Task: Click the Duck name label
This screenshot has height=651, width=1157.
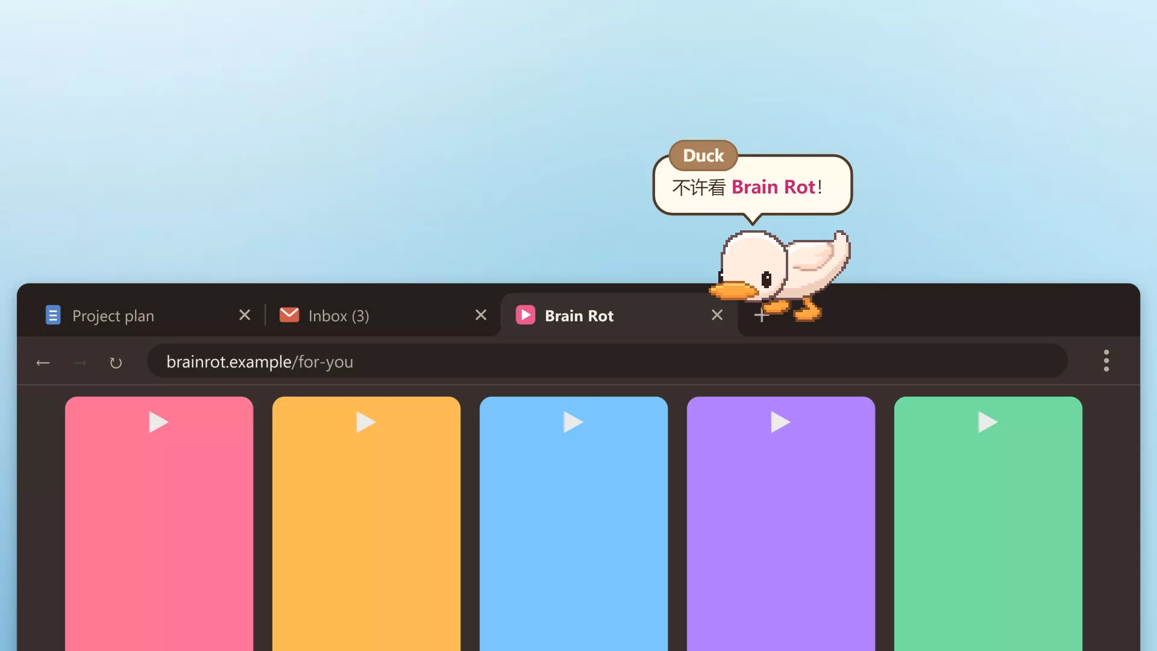Action: coord(703,156)
